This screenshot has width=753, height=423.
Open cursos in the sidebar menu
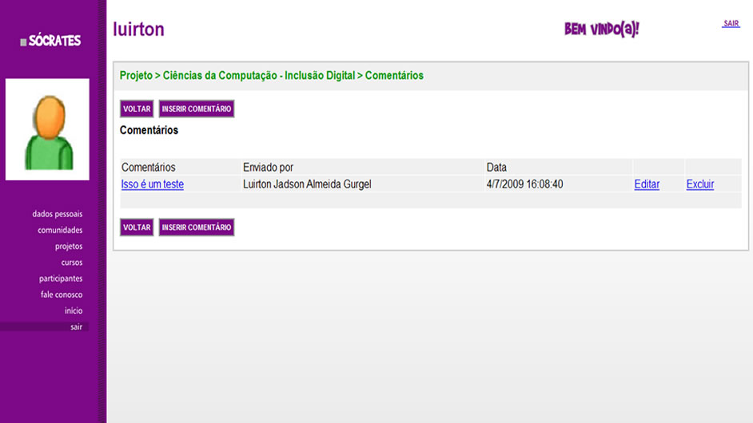(x=71, y=263)
